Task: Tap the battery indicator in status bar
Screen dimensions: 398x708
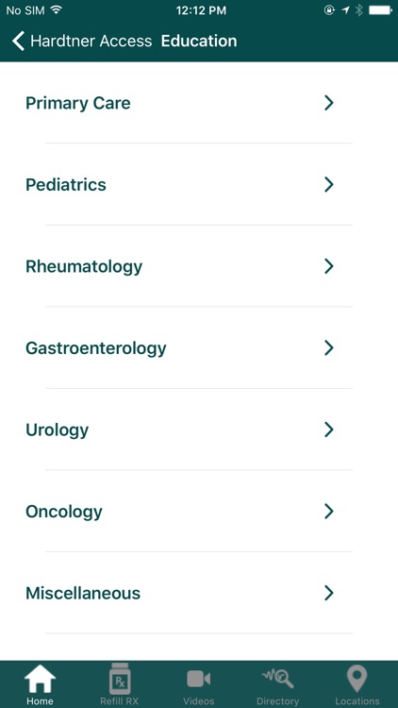Action: (379, 10)
